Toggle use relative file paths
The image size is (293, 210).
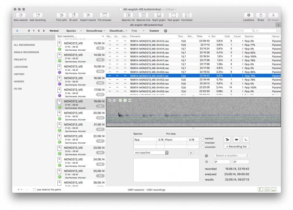point(34,190)
